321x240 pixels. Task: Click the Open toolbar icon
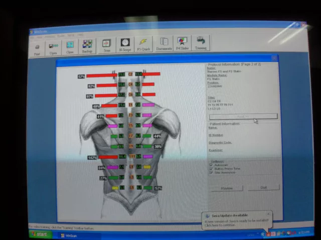pos(53,48)
